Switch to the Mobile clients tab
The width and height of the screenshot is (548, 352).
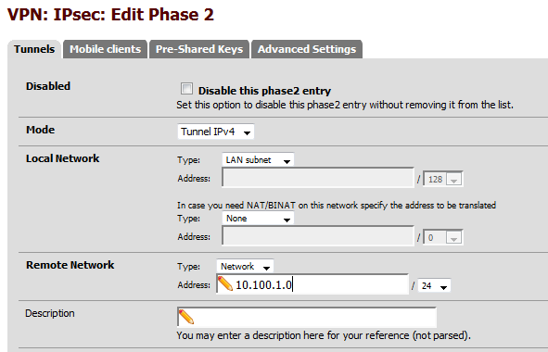tap(105, 49)
